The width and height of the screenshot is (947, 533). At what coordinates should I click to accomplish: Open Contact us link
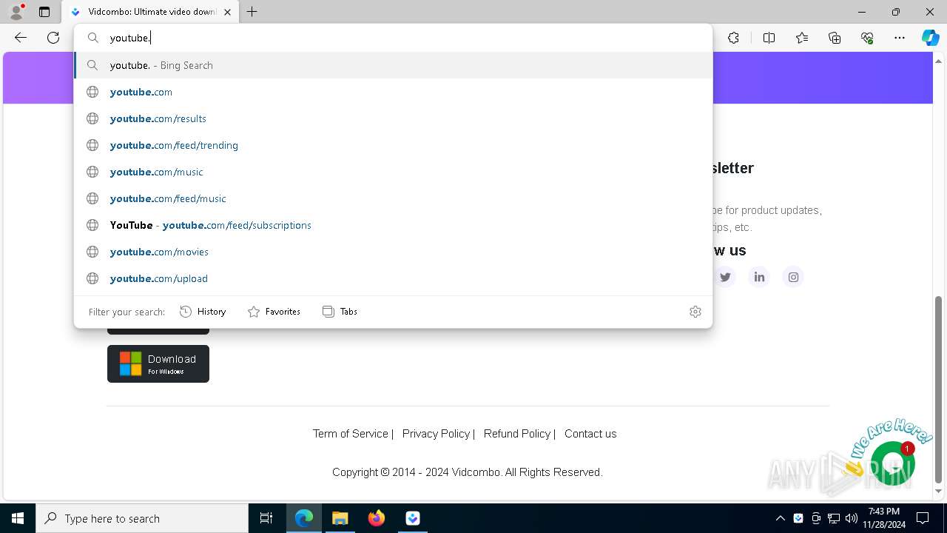pos(590,434)
